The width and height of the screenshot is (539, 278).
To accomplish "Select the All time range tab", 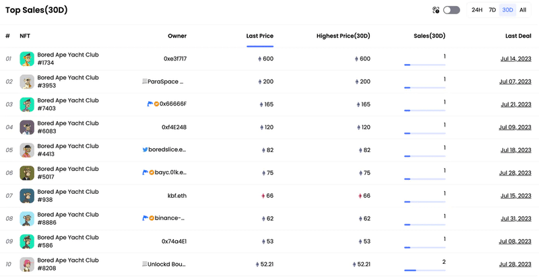I will (523, 10).
